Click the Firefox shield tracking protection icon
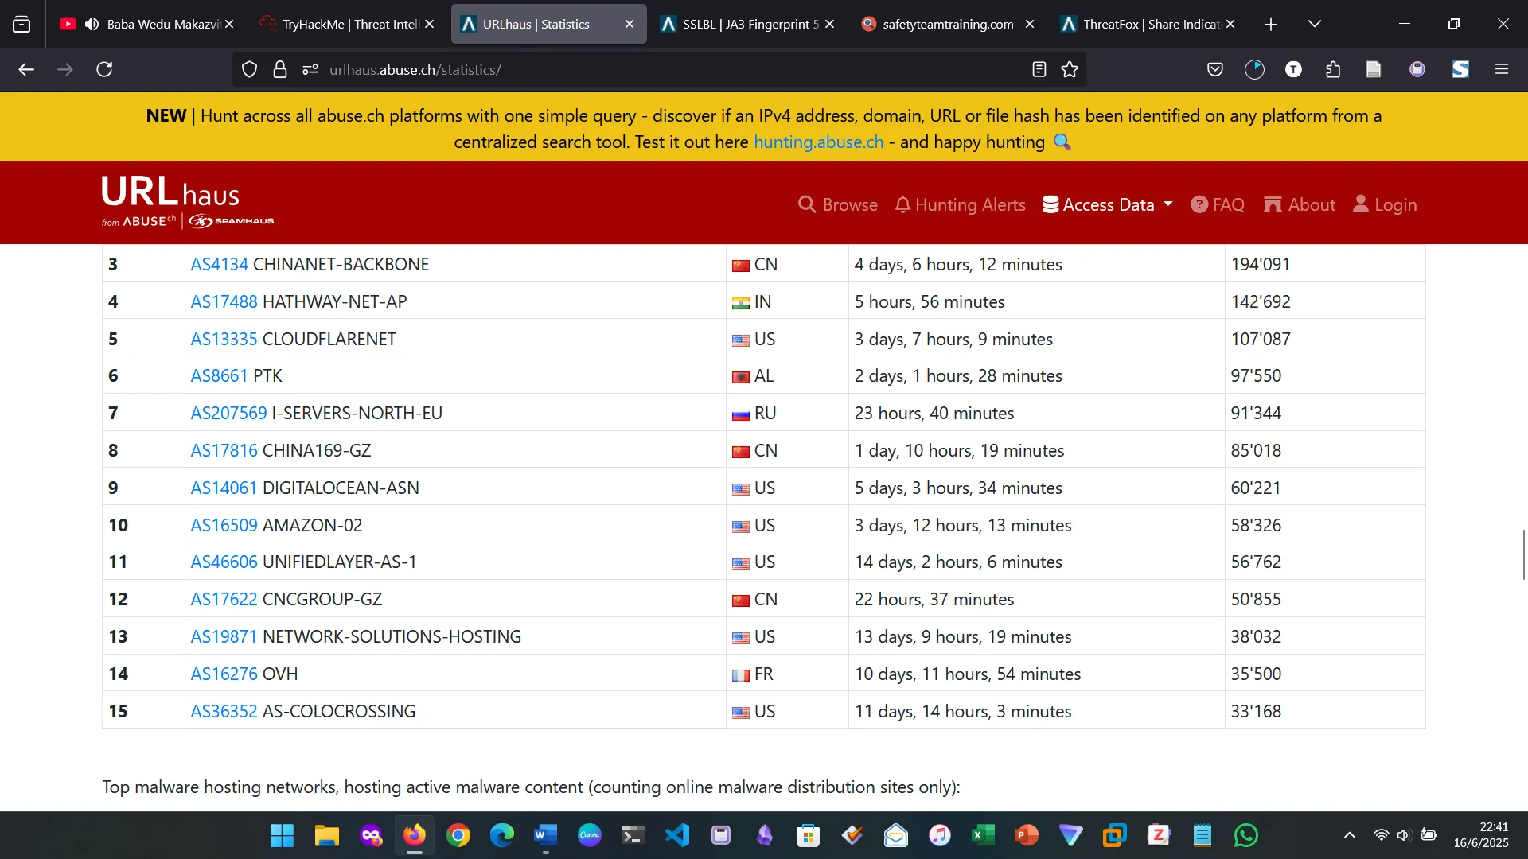This screenshot has width=1528, height=859. tap(249, 70)
